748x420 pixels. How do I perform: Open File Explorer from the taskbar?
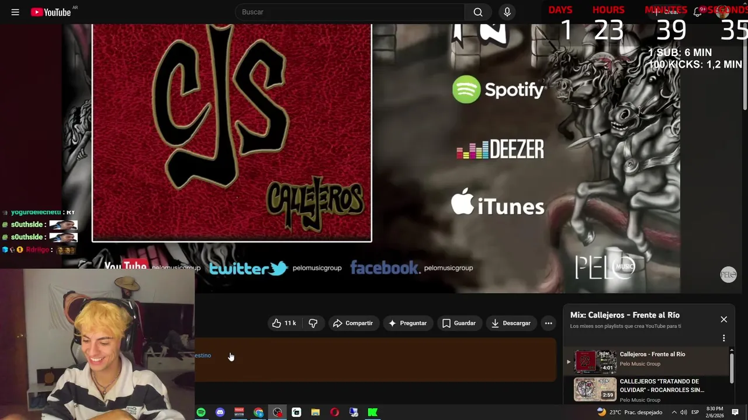pos(316,412)
